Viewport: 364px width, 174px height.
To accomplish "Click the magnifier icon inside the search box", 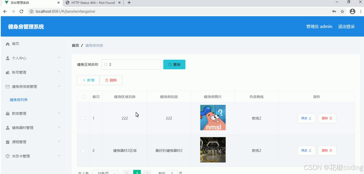I will 105,64.
